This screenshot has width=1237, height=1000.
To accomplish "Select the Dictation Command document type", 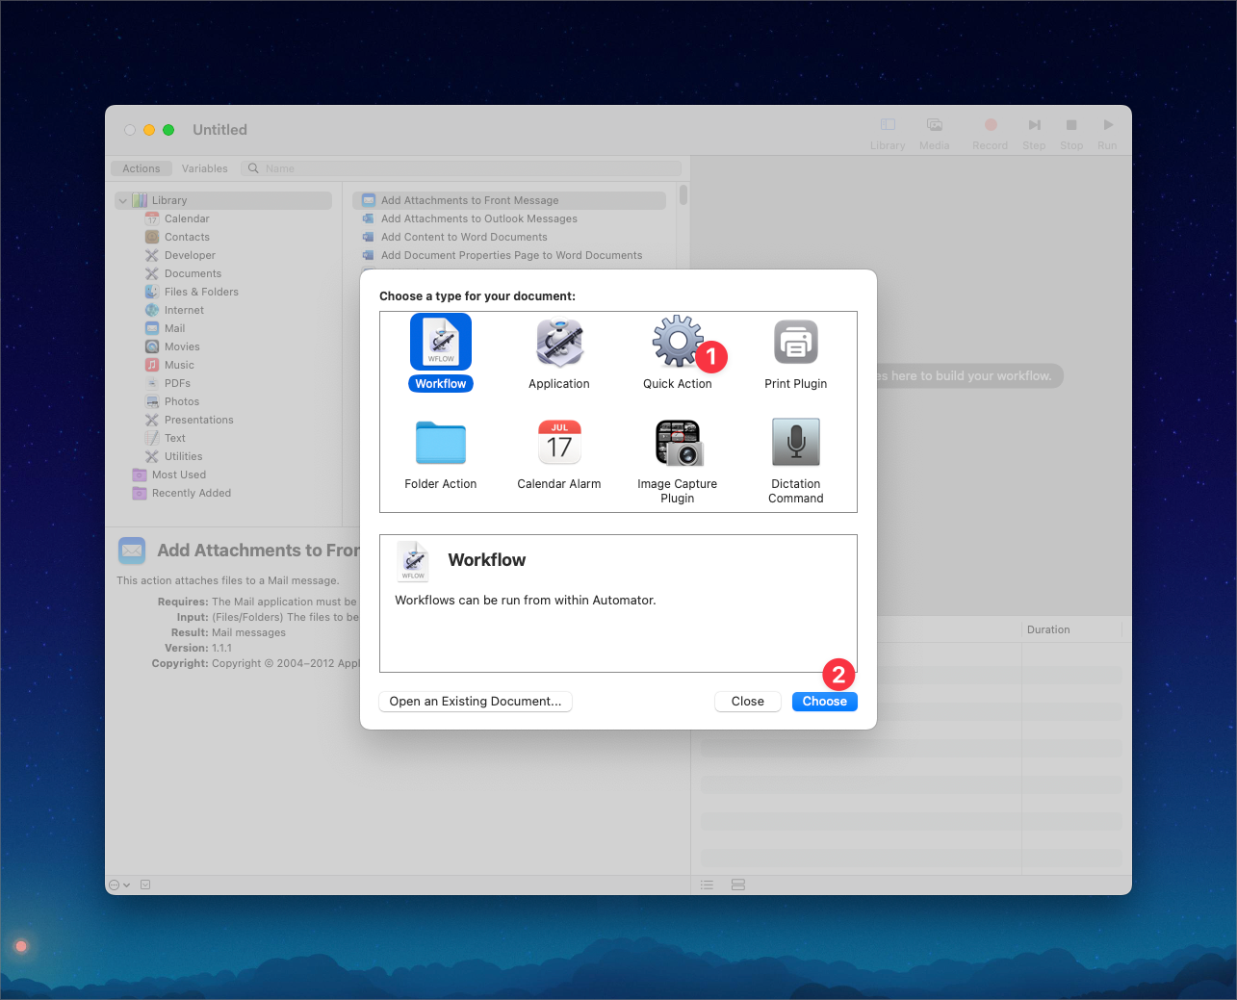I will click(795, 443).
